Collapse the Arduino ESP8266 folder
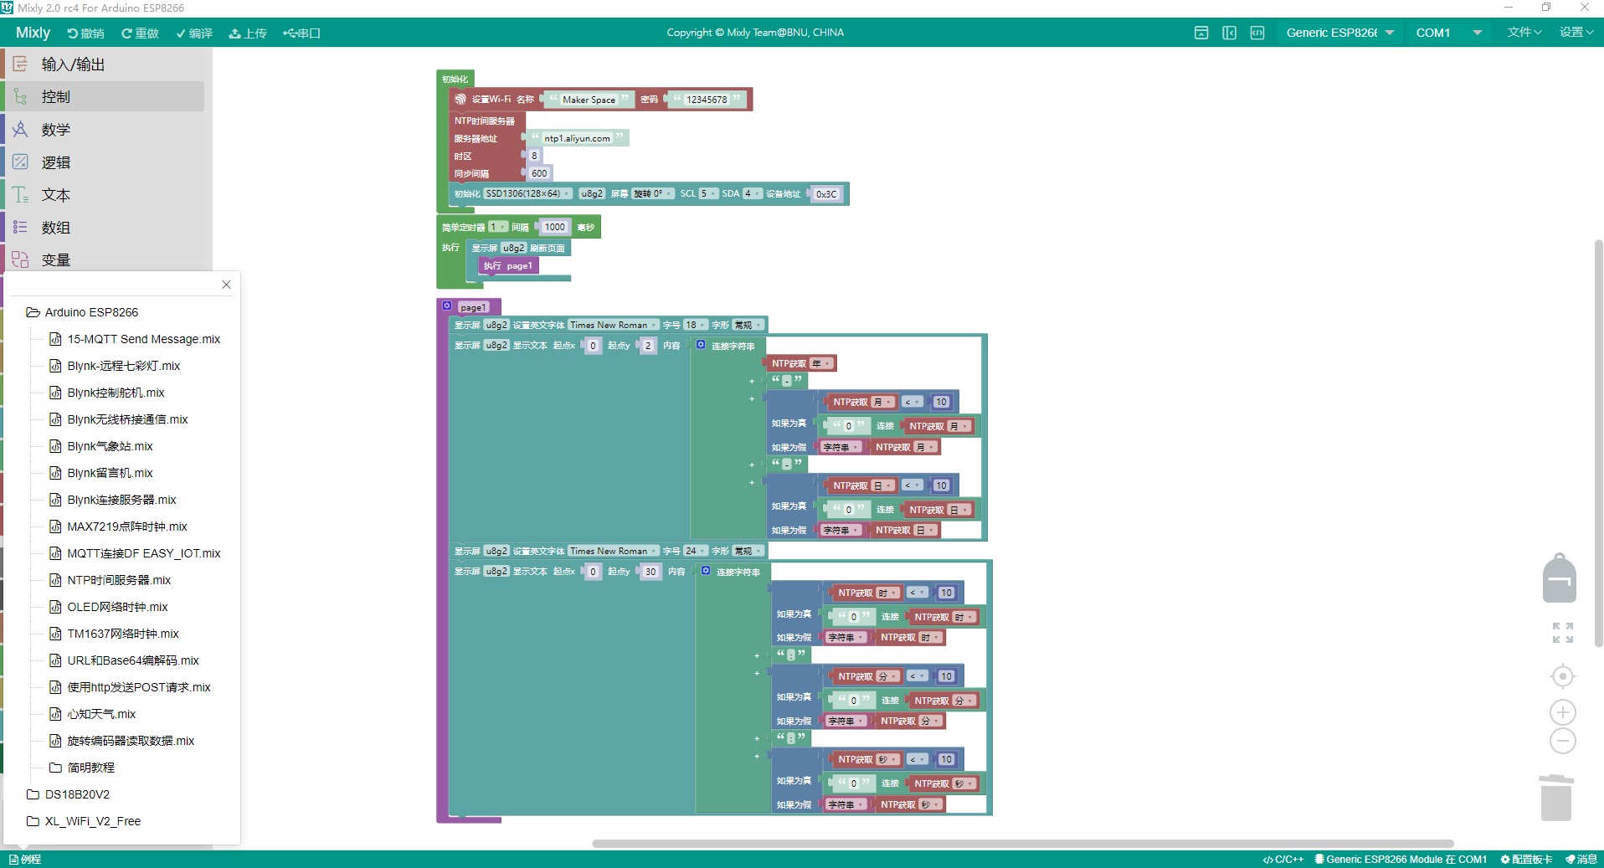Screen dimensions: 1604x868 coord(82,312)
